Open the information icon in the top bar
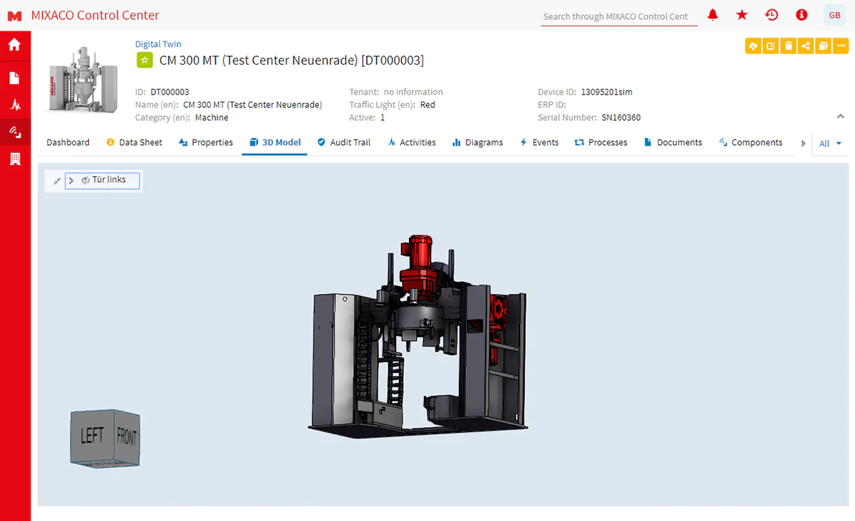855x521 pixels. [x=802, y=15]
